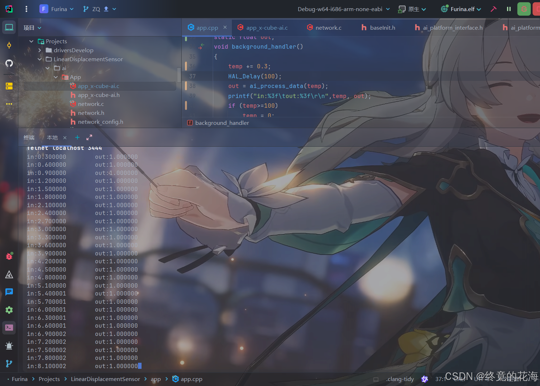Click LinearDisplacementSensor in the navigation bar

tap(105, 379)
